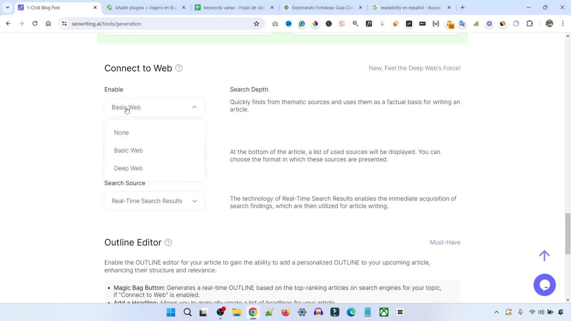Viewport: 571px width, 321px height.
Task: Open the Google Translate extension
Action: coord(462,24)
